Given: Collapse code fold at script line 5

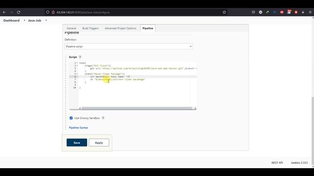Looking at the screenshot, I should pyautogui.click(x=78, y=74).
